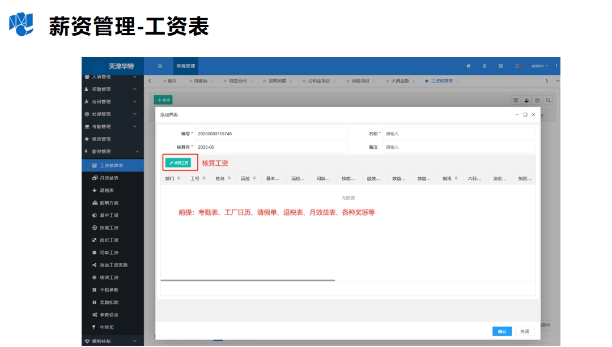The width and height of the screenshot is (612, 347).
Task: Open 效益工资系数 in the sidebar
Action: pos(113,265)
